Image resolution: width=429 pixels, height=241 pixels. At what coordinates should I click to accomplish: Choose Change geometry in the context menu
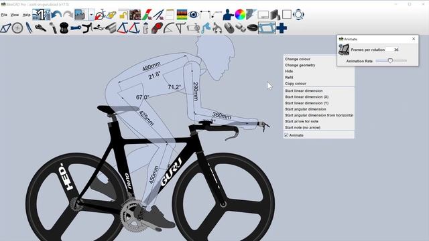click(x=300, y=66)
